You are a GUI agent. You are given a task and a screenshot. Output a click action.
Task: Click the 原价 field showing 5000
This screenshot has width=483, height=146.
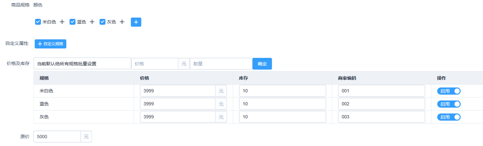pos(57,137)
